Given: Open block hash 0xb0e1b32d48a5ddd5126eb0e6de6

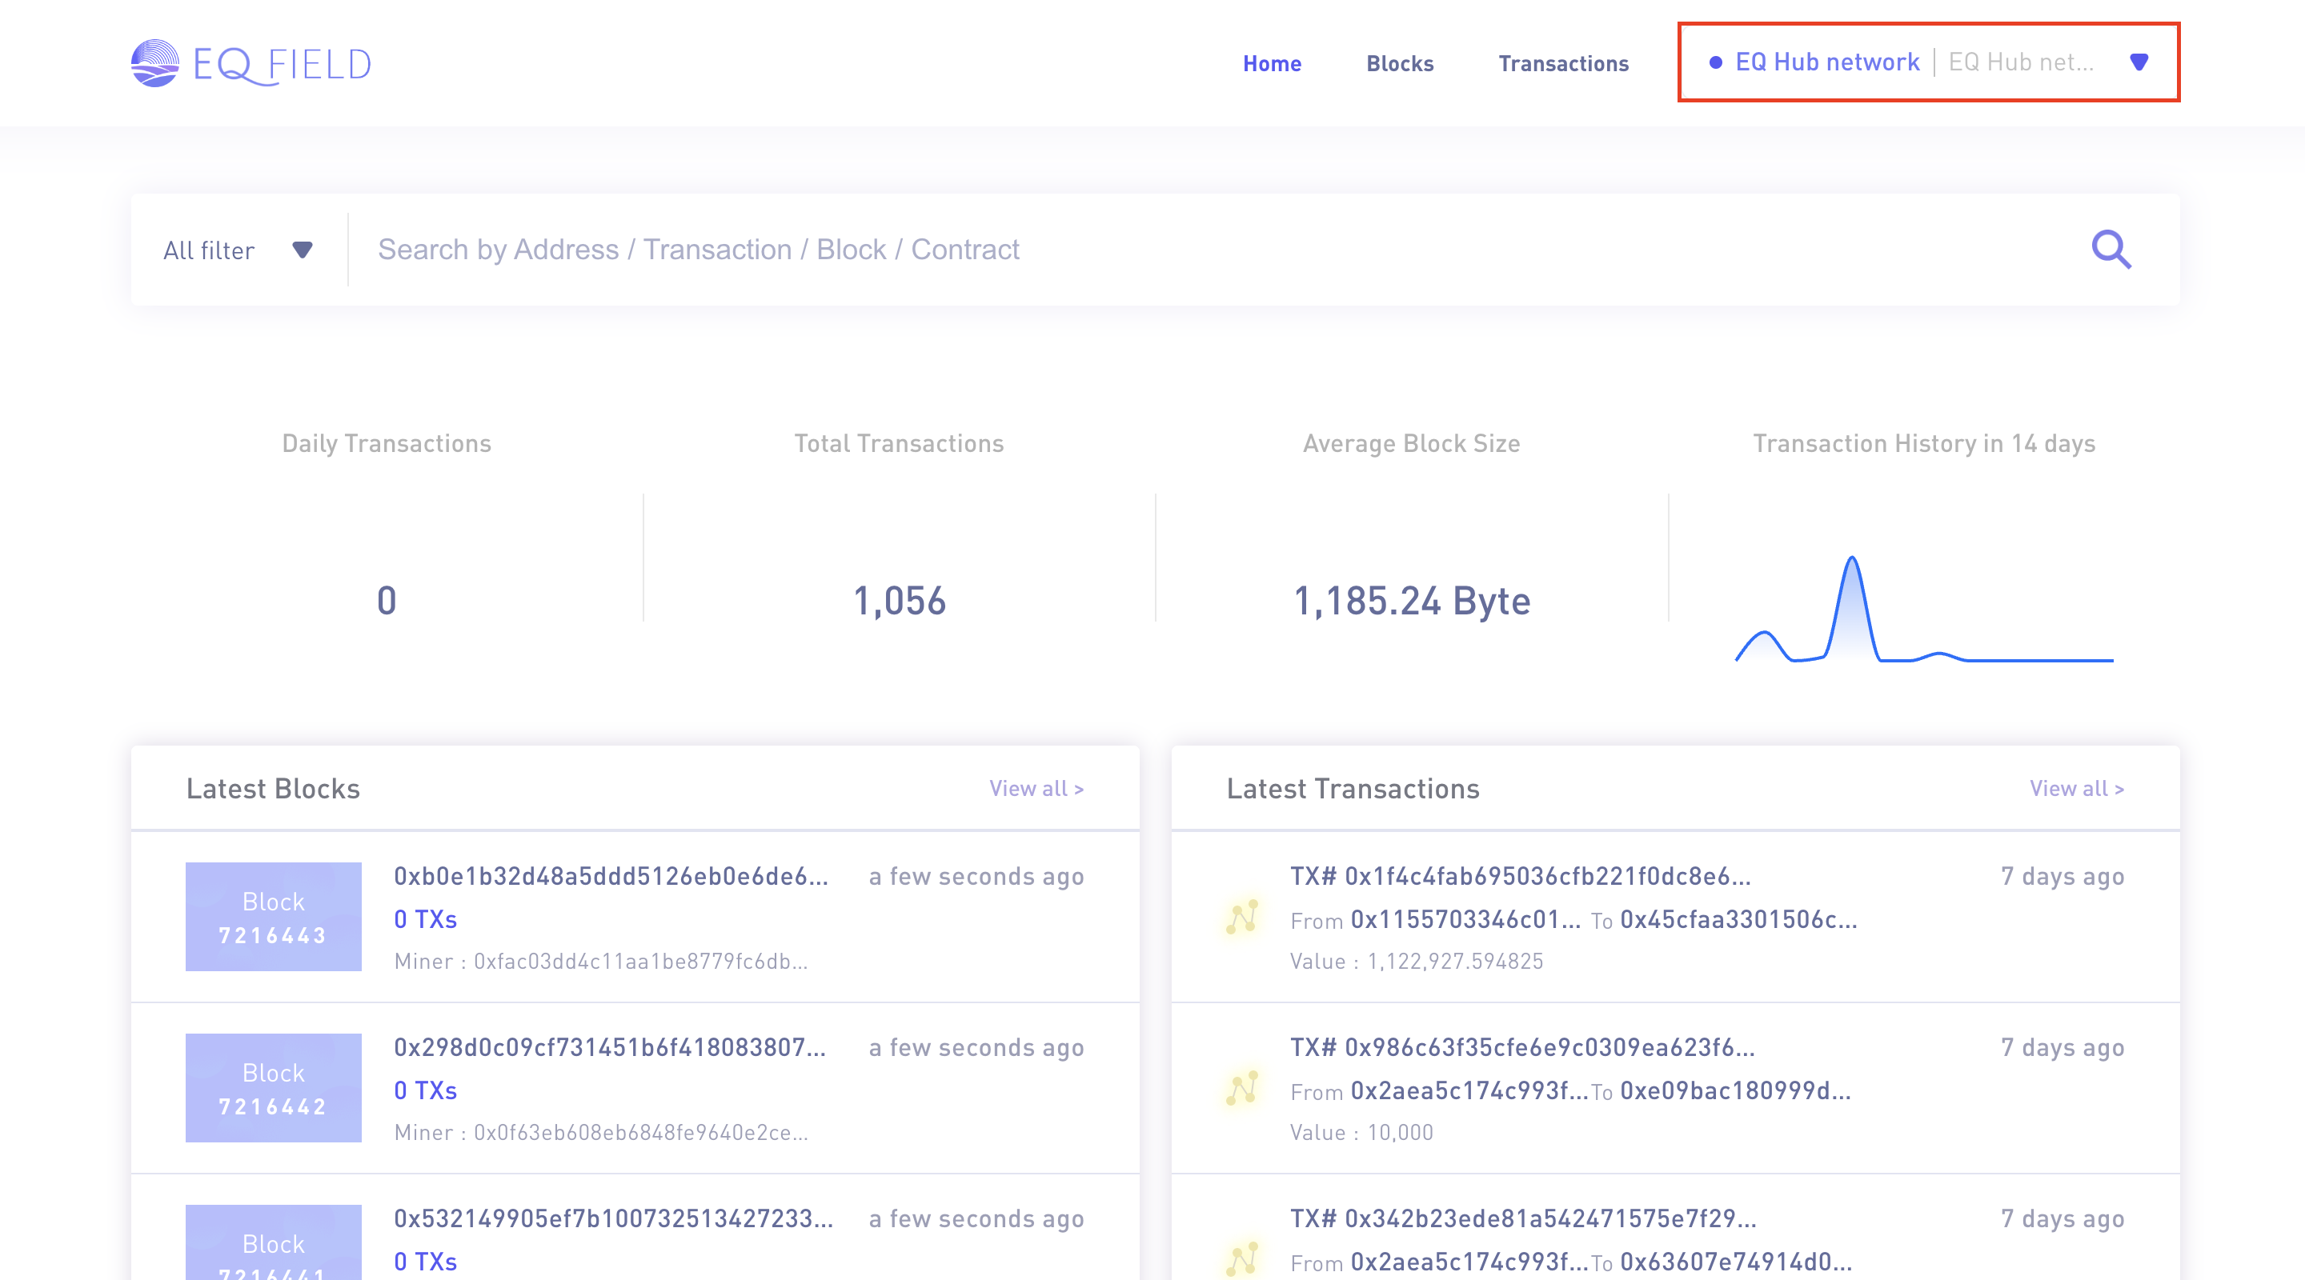Looking at the screenshot, I should (611, 876).
